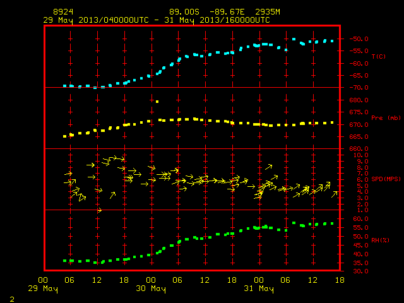Select the SPD(MPS) wind speed label
404x303 pixels.
click(386, 179)
